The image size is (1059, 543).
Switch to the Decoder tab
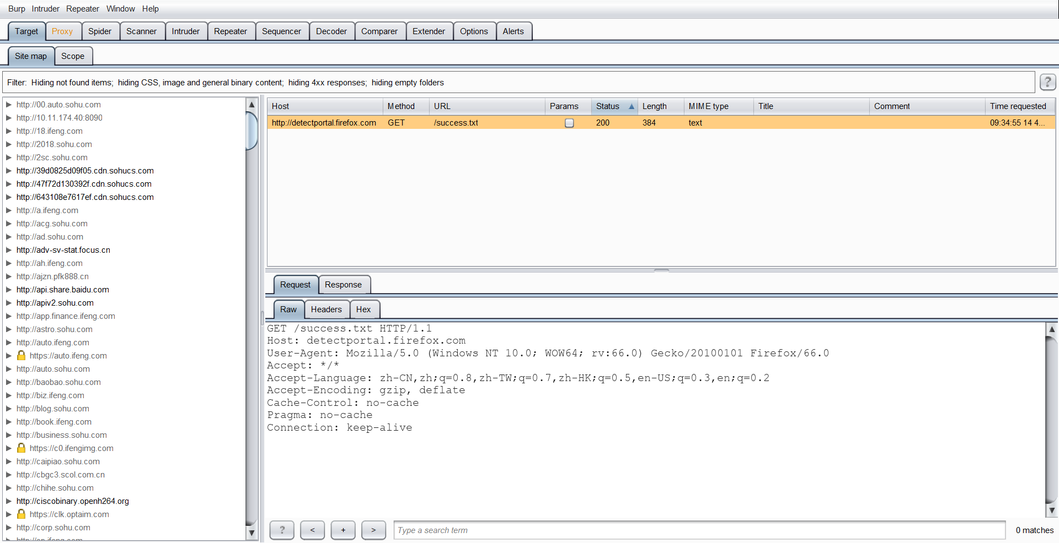click(331, 31)
